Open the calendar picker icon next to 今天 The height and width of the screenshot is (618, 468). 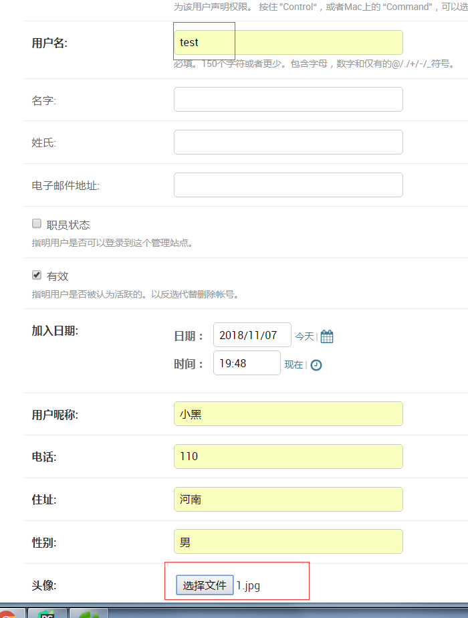[x=326, y=336]
